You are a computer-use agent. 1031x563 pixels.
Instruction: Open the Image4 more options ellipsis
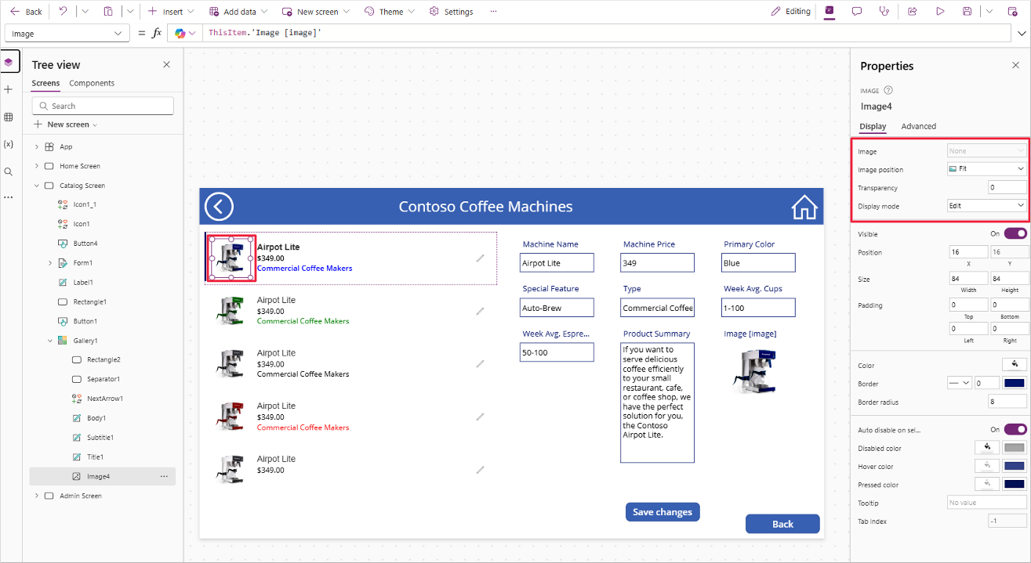[x=164, y=476]
